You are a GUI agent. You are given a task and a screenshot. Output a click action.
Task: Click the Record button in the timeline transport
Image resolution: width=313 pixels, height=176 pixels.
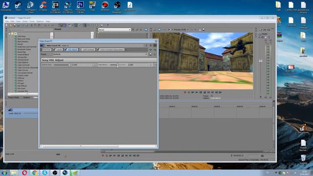pos(103,155)
